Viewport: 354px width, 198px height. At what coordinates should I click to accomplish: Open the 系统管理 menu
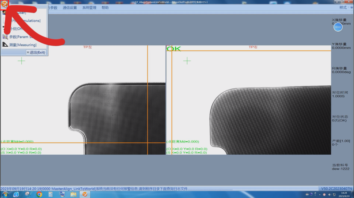[x=89, y=8]
